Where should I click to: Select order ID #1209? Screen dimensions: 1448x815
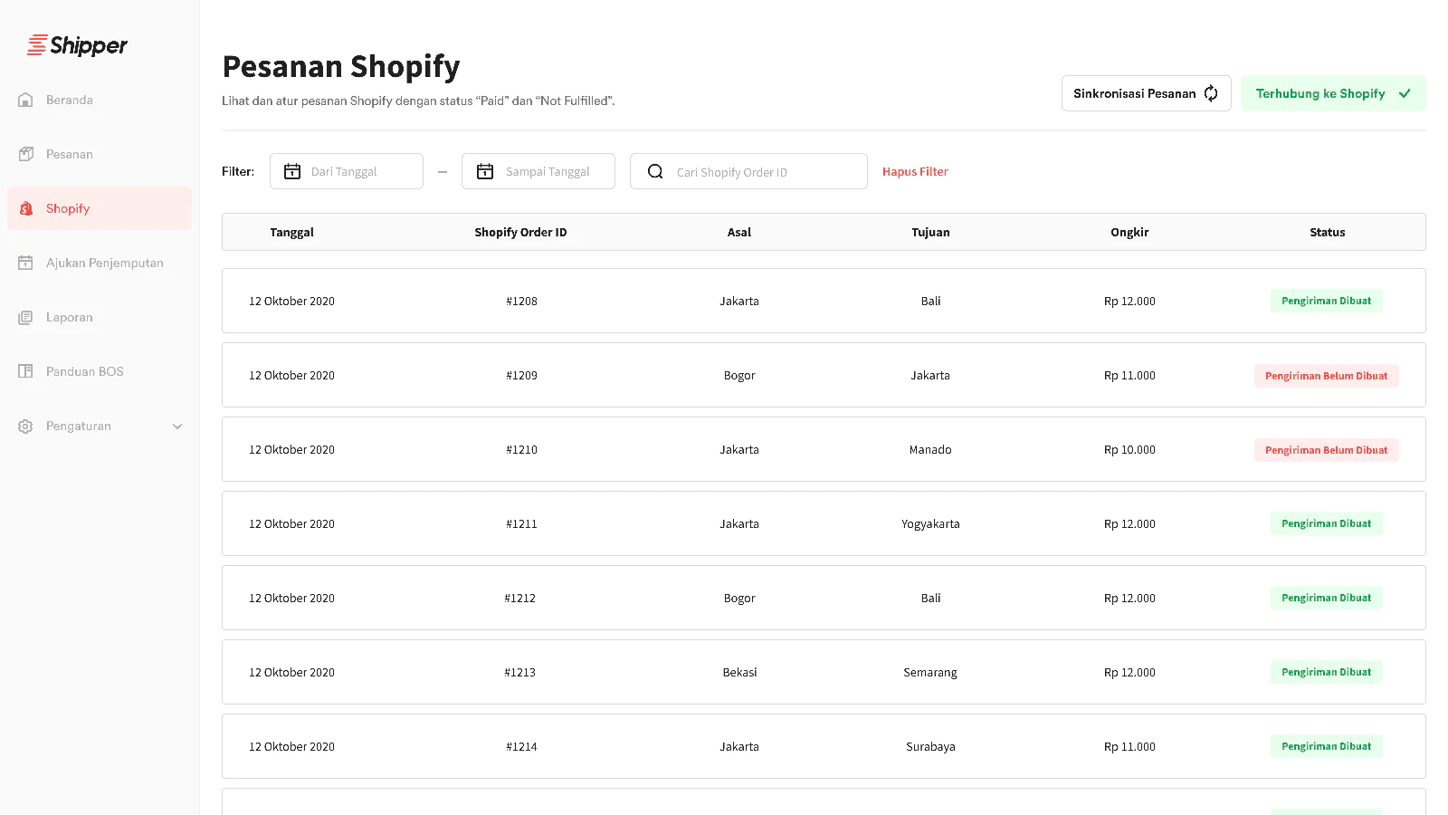coord(521,375)
